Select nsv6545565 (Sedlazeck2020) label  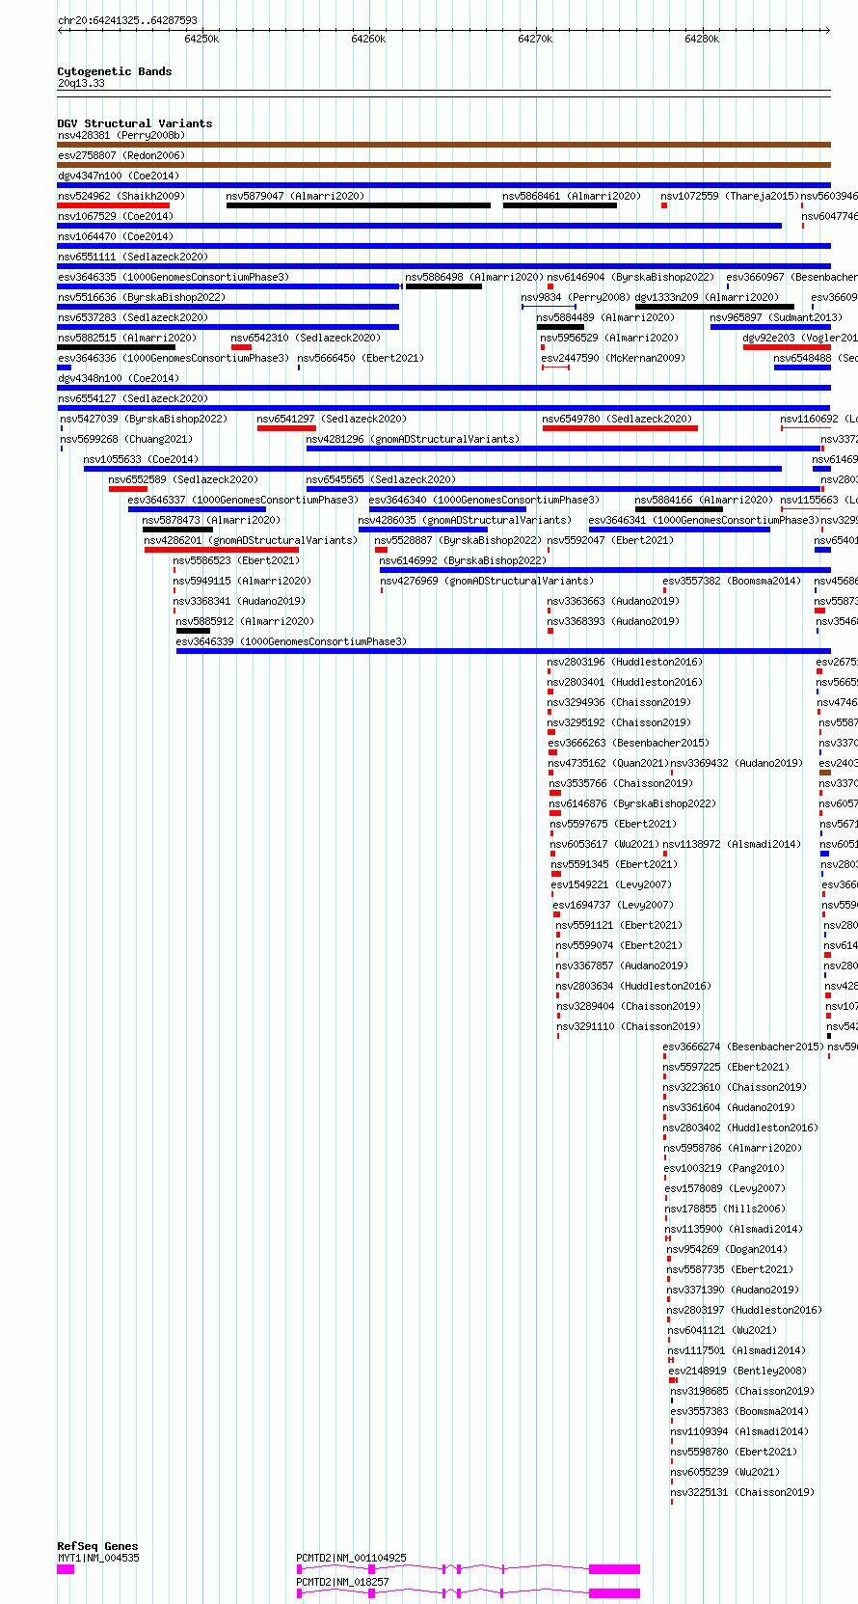pyautogui.click(x=381, y=479)
